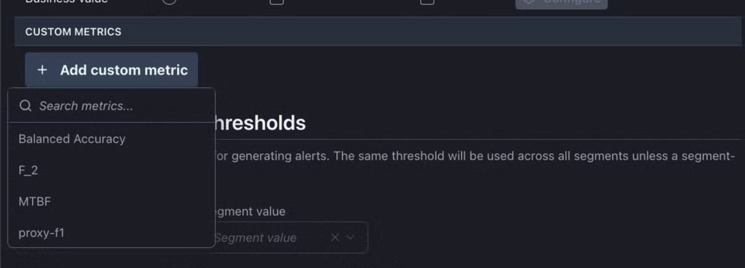This screenshot has width=745, height=268.
Task: Click the plus icon beside Add custom metric
Action: (x=42, y=70)
